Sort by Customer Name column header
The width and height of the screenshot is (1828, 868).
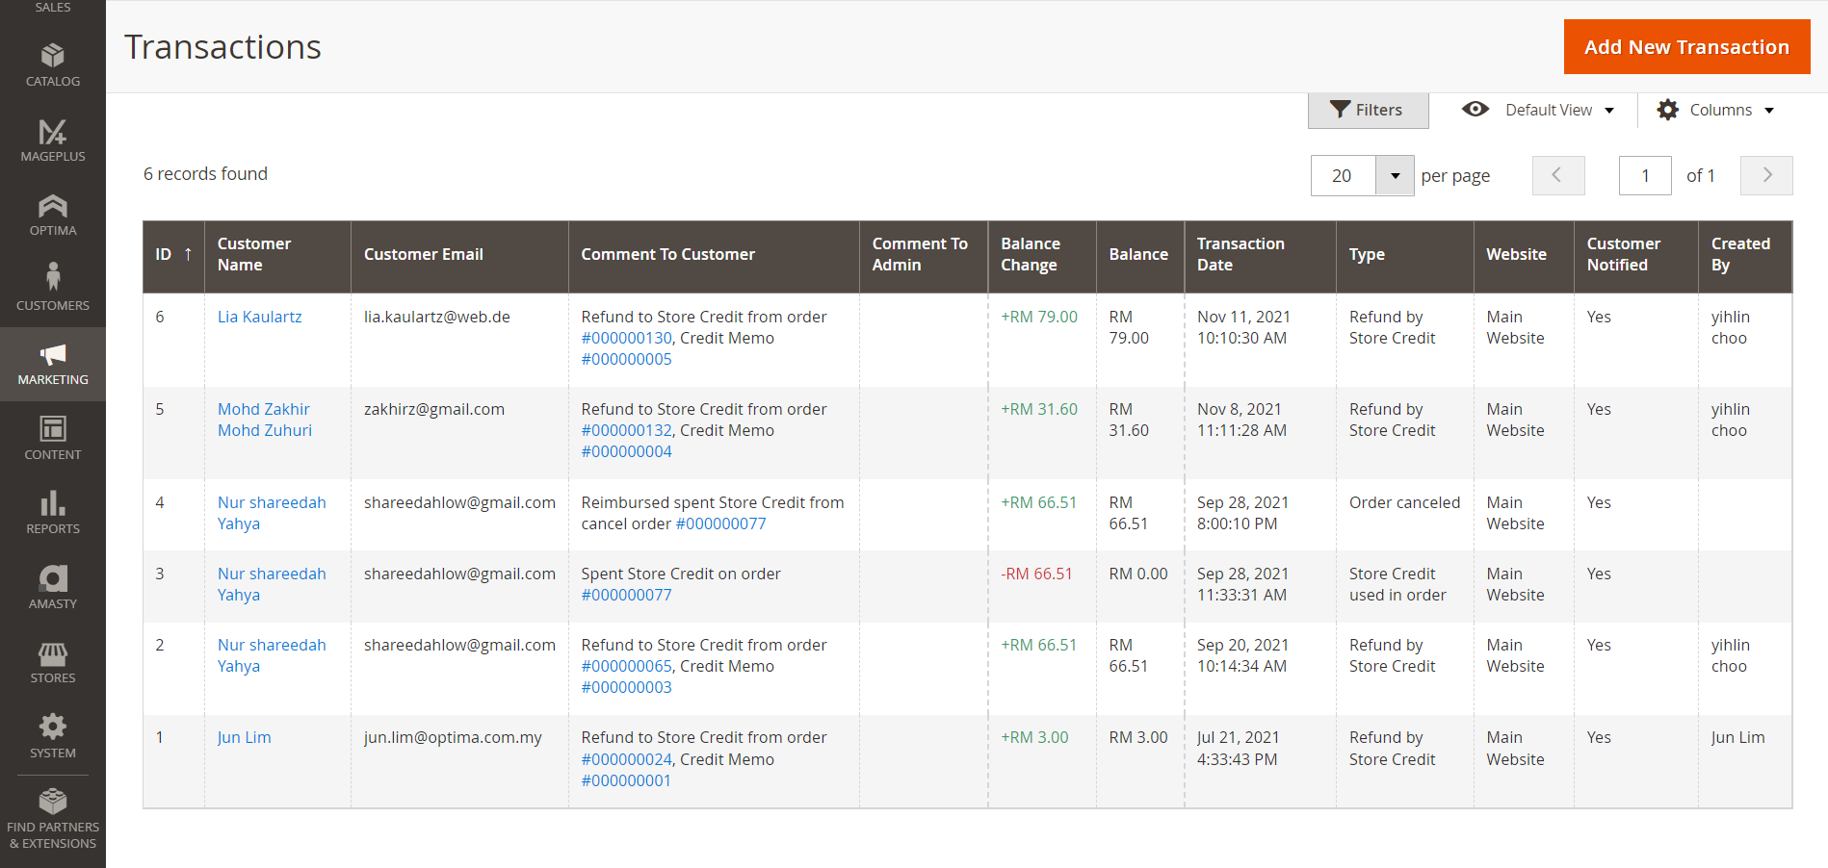point(277,255)
